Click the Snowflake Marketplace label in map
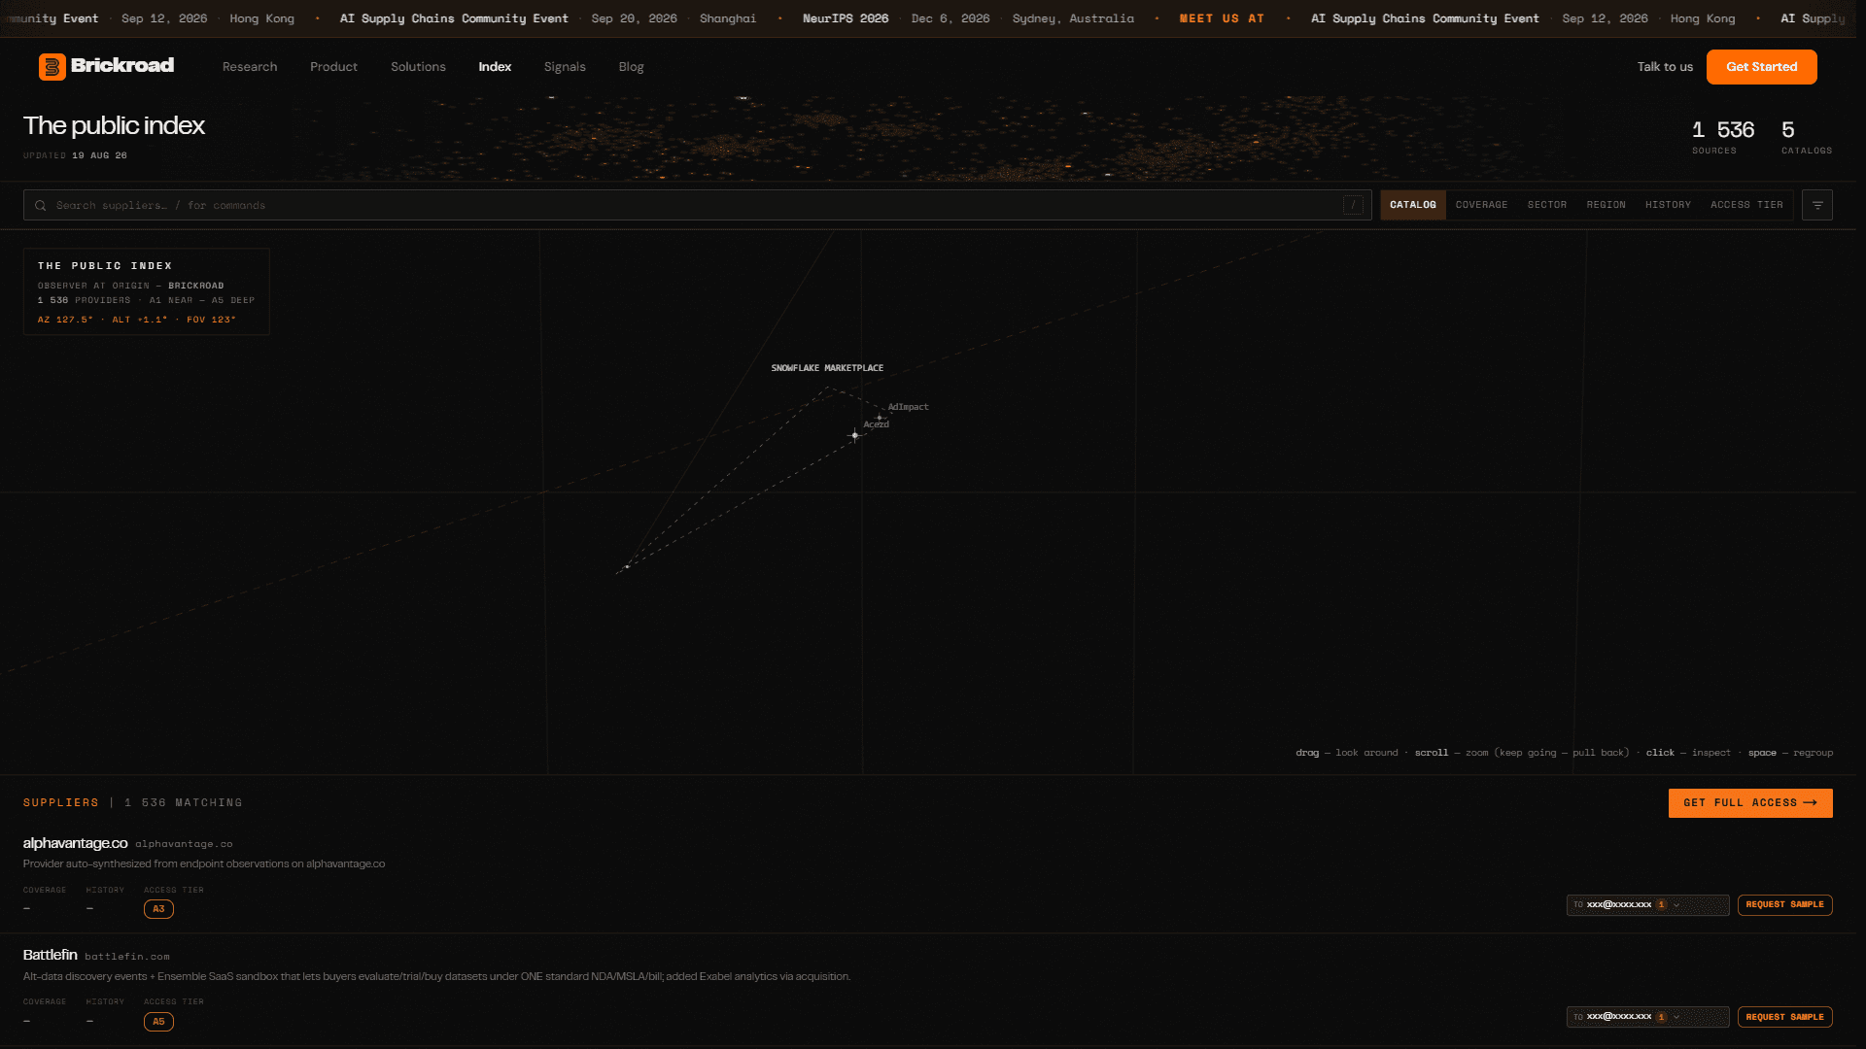 click(x=827, y=368)
